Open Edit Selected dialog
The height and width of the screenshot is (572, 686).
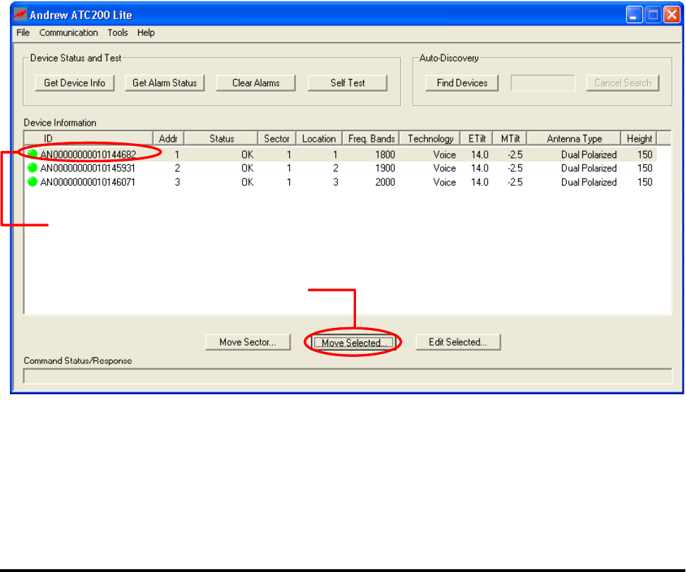pyautogui.click(x=458, y=343)
